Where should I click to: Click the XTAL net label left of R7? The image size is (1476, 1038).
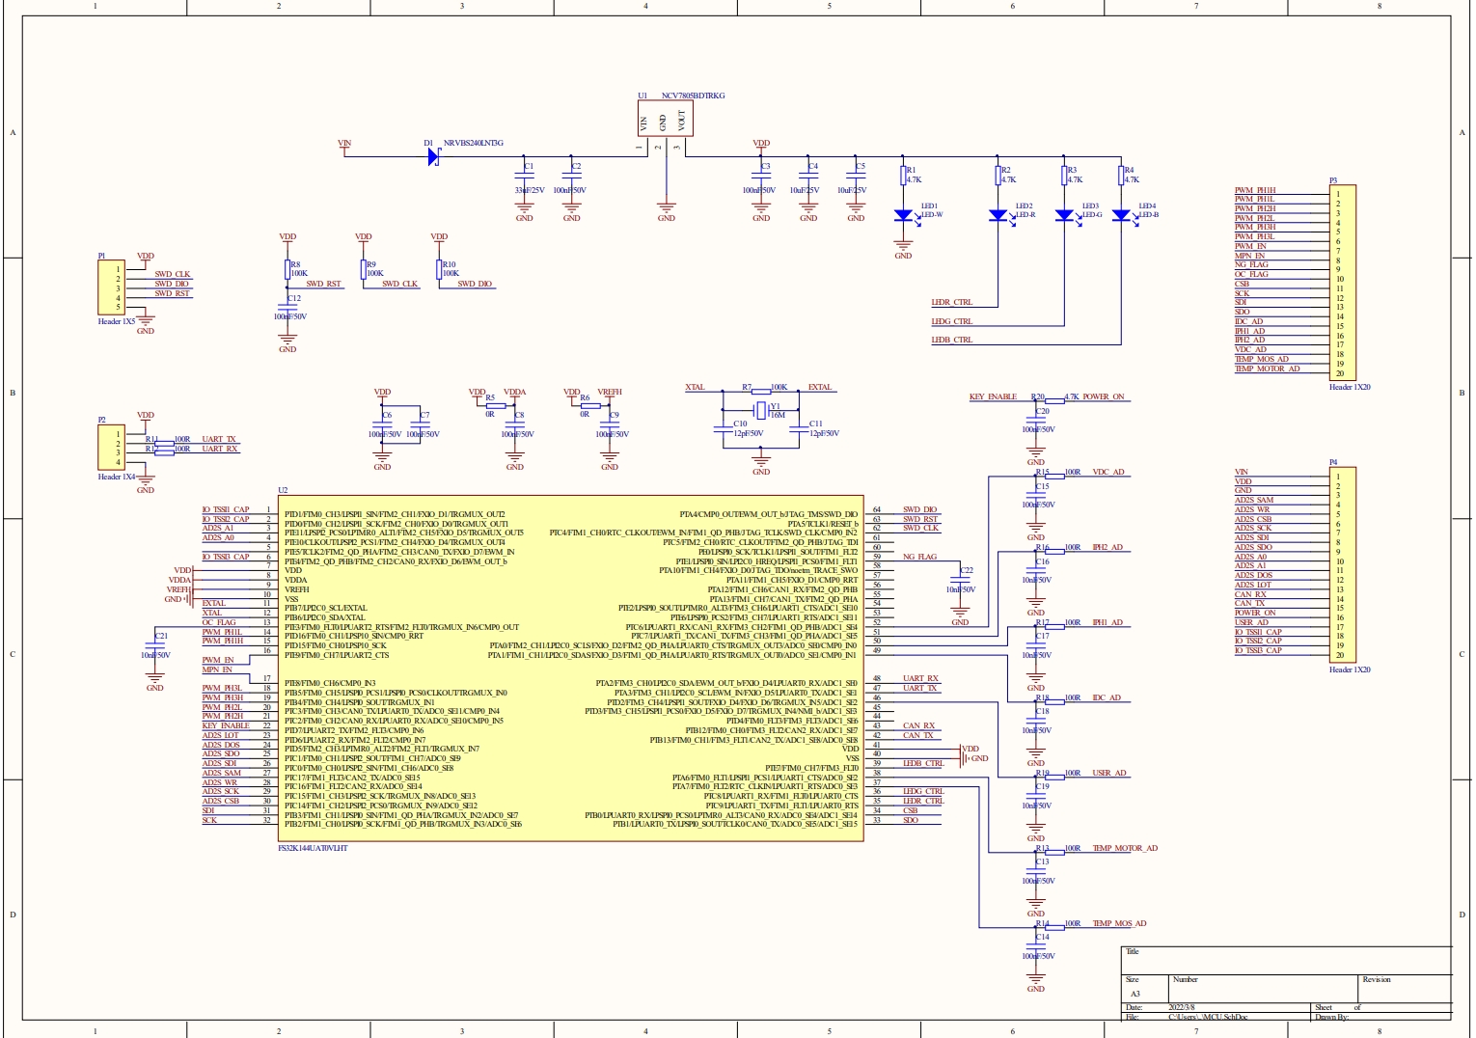pos(695,387)
